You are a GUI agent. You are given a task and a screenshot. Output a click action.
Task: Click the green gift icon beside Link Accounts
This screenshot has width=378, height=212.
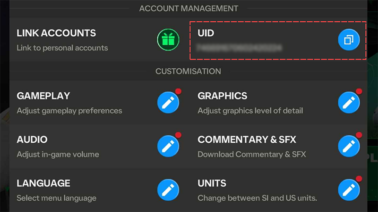point(168,40)
